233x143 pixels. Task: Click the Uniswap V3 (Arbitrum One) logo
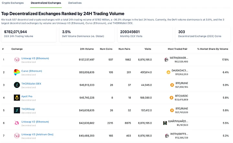pos(17,136)
